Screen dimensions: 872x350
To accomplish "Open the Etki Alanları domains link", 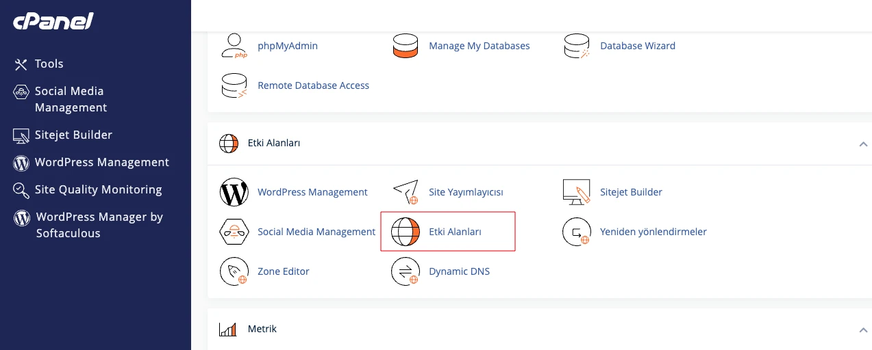I will coord(455,232).
